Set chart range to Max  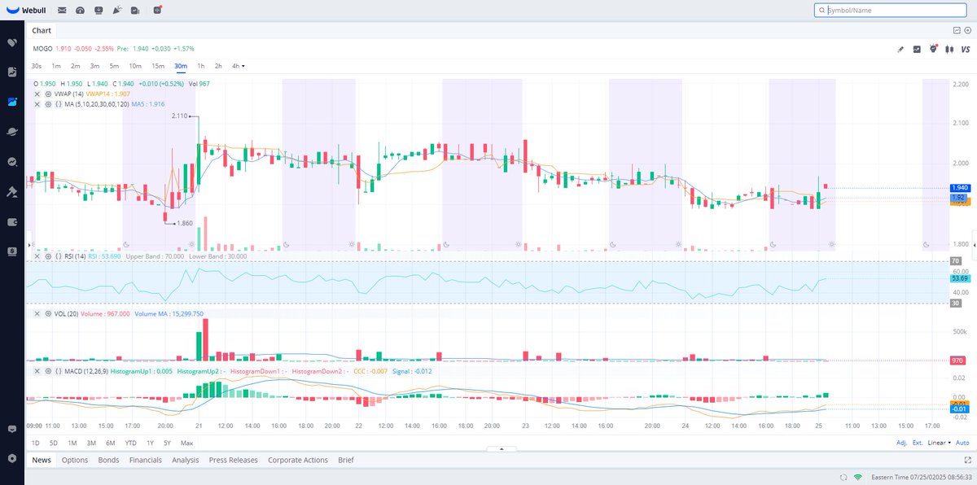(x=186, y=443)
